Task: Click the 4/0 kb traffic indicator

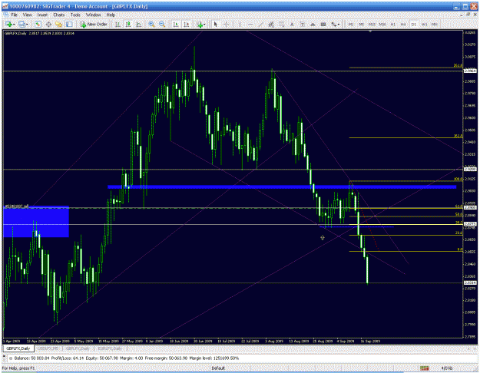Action: pos(446,368)
